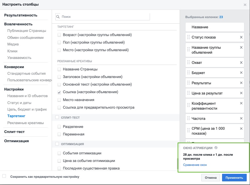Go to Пользовательские конверсии subsection

point(29,80)
